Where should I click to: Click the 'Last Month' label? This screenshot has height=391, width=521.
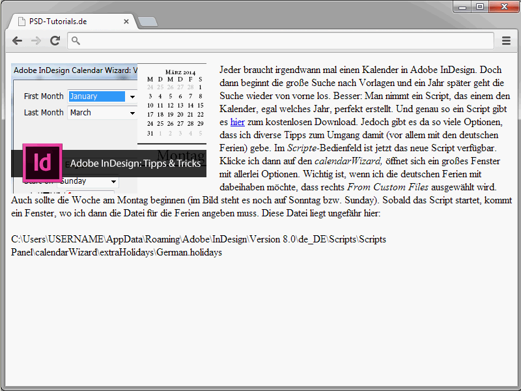pos(44,112)
